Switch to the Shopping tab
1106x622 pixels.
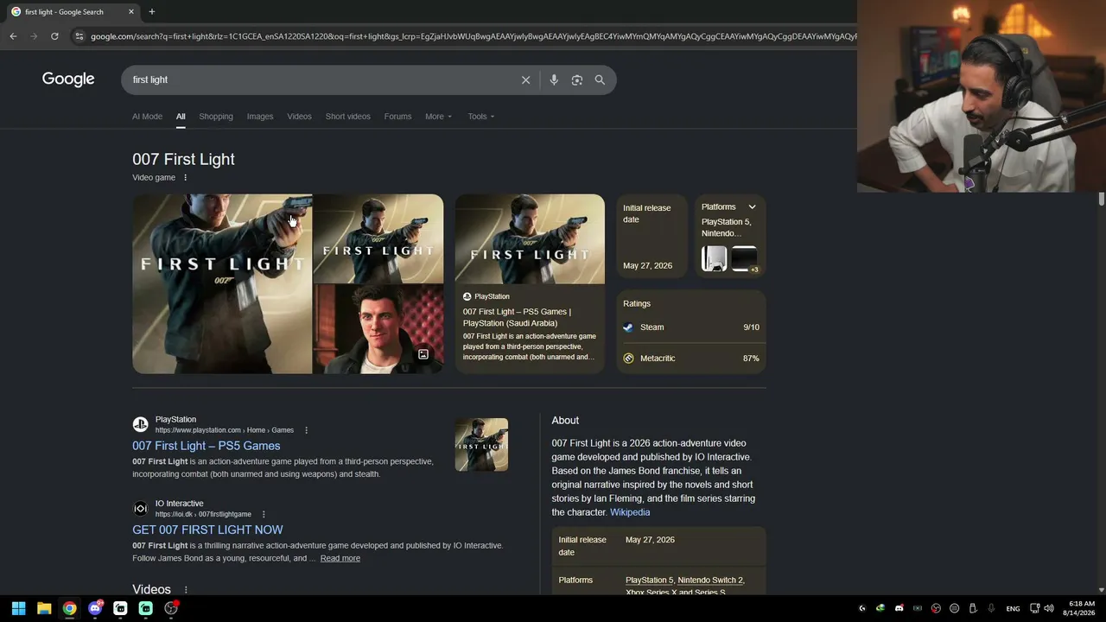point(216,117)
